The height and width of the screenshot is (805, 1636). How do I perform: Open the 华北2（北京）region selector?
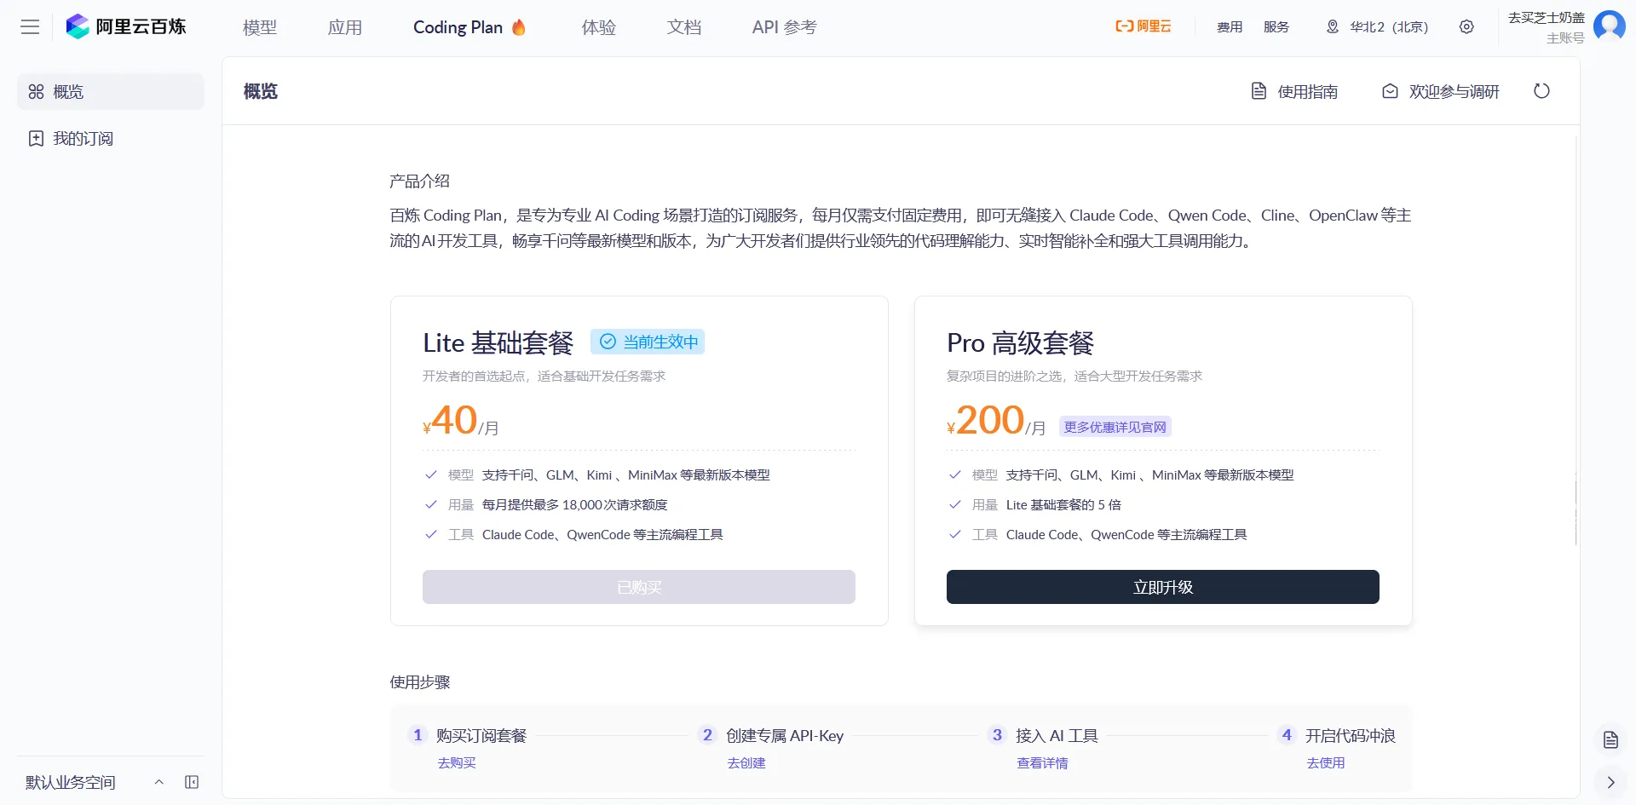[1378, 27]
